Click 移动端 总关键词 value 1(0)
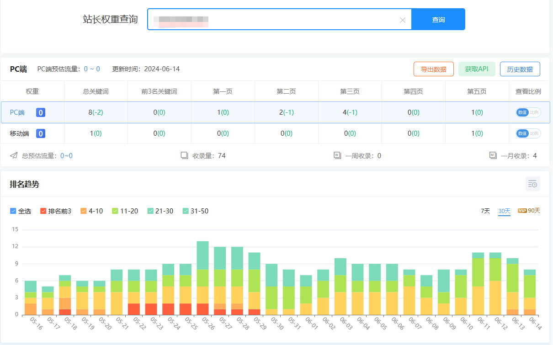 click(x=96, y=133)
